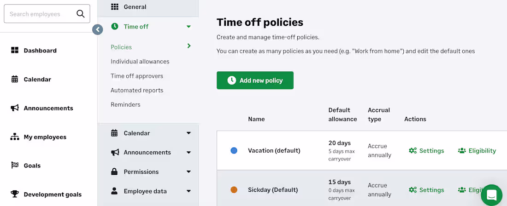The image size is (507, 206).
Task: Collapse the sidebar with the arrow button
Action: pyautogui.click(x=97, y=29)
